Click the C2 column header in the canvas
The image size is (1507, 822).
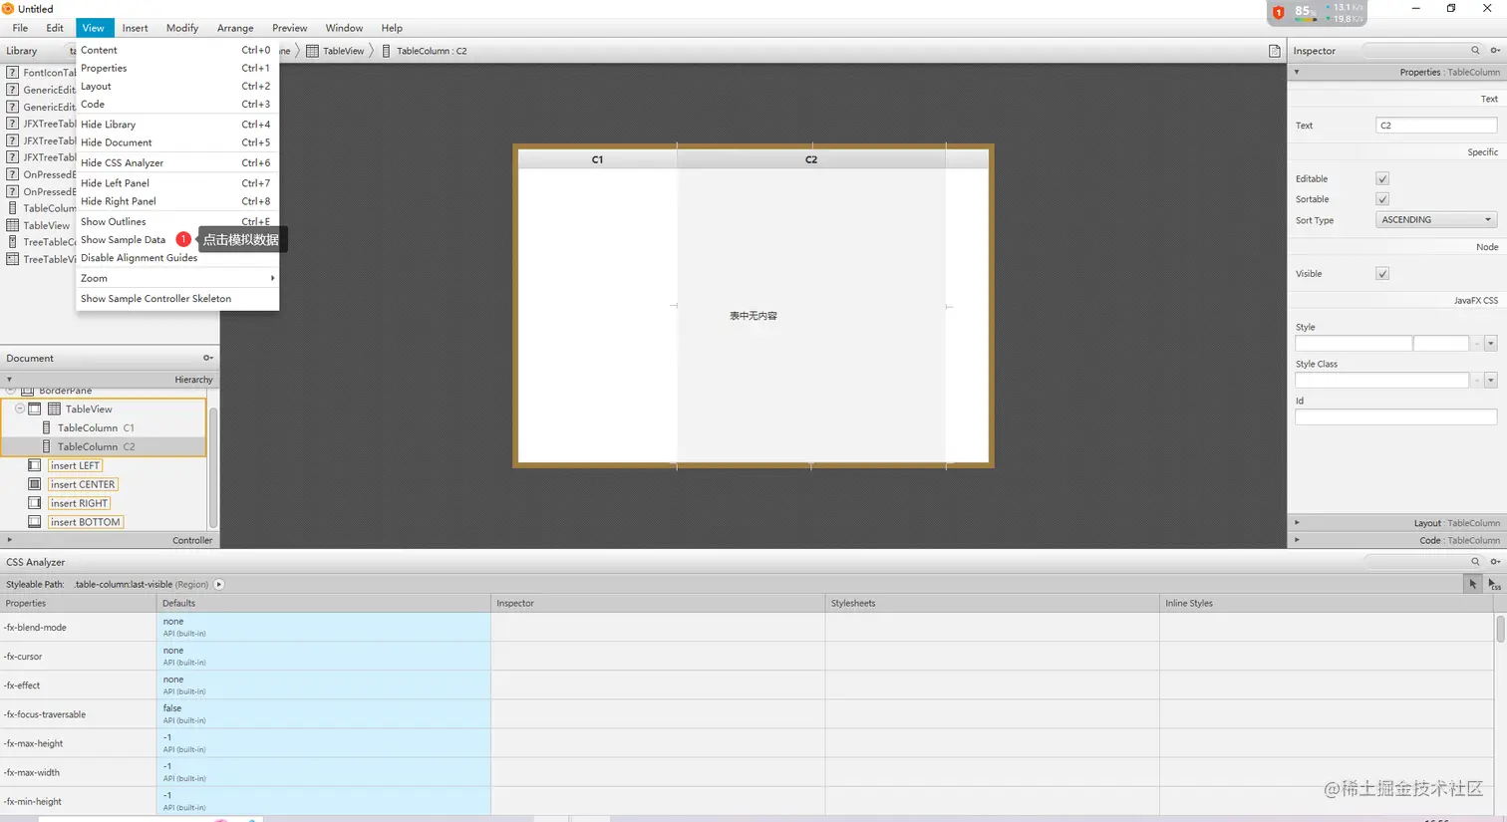pyautogui.click(x=811, y=159)
